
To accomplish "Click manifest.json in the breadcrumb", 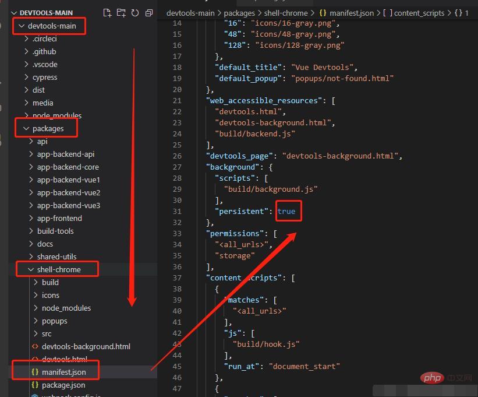I will 352,13.
